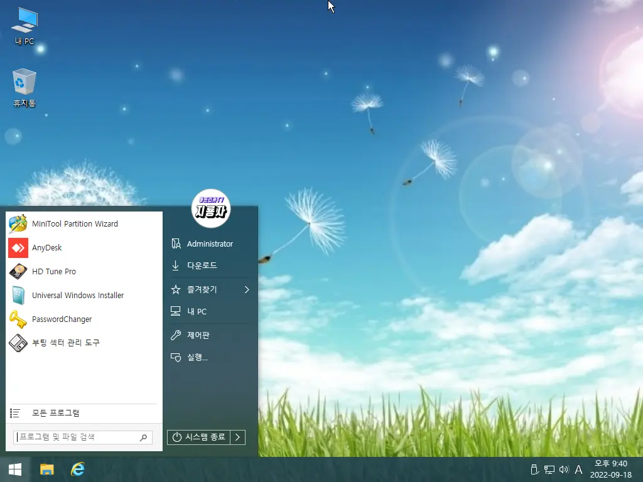Open 부팅 섹터 관리 도구
The height and width of the screenshot is (482, 643).
tap(65, 343)
